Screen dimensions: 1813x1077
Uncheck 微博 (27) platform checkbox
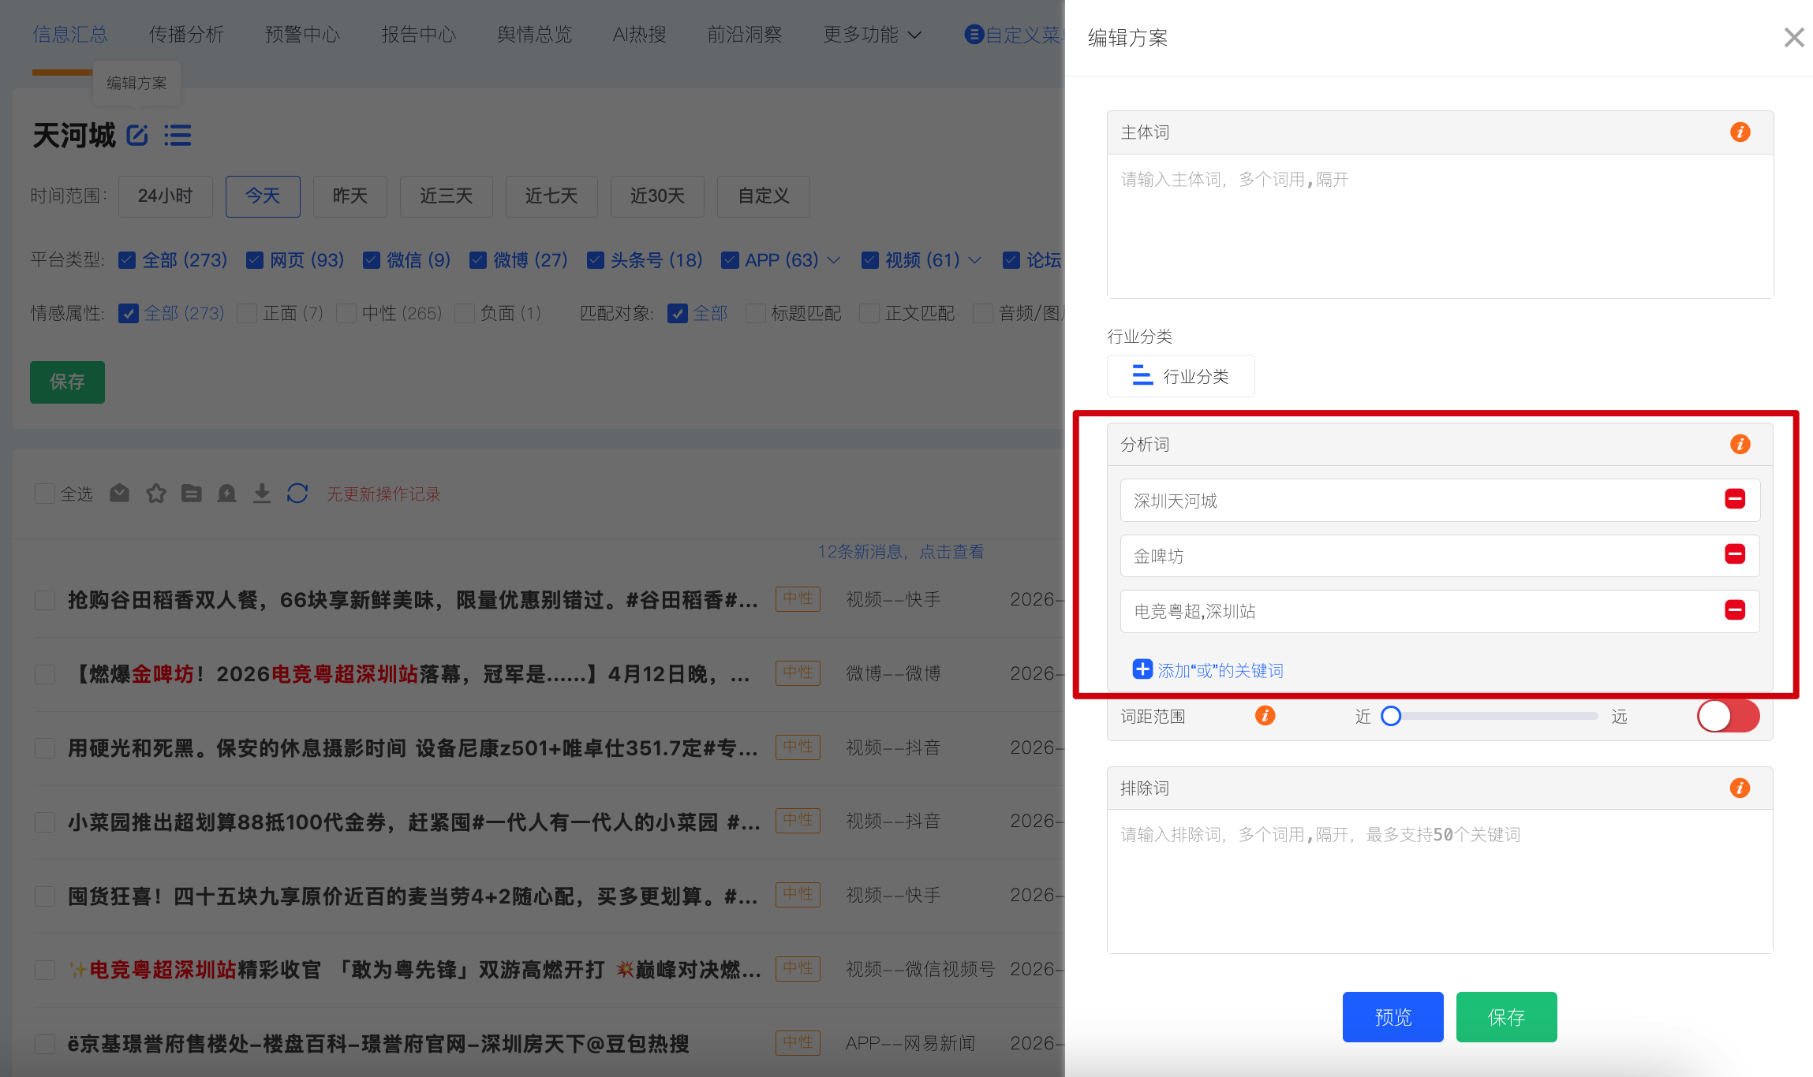click(477, 260)
